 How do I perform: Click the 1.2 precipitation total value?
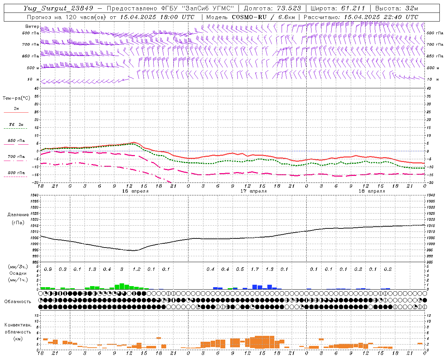pyautogui.click(x=137, y=269)
